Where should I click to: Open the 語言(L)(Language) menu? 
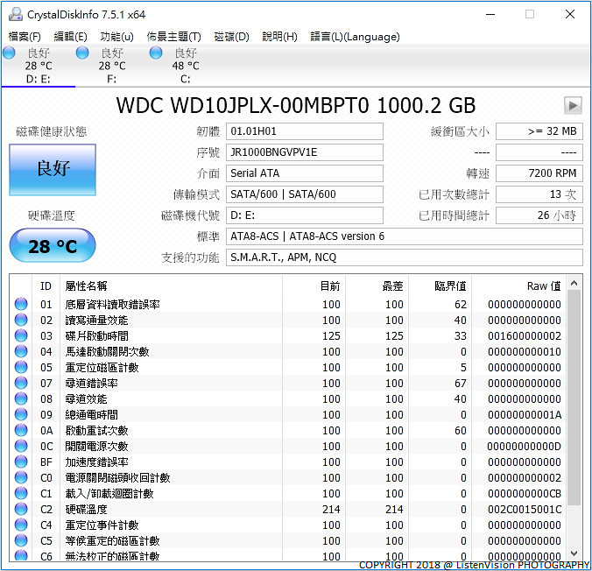(355, 37)
